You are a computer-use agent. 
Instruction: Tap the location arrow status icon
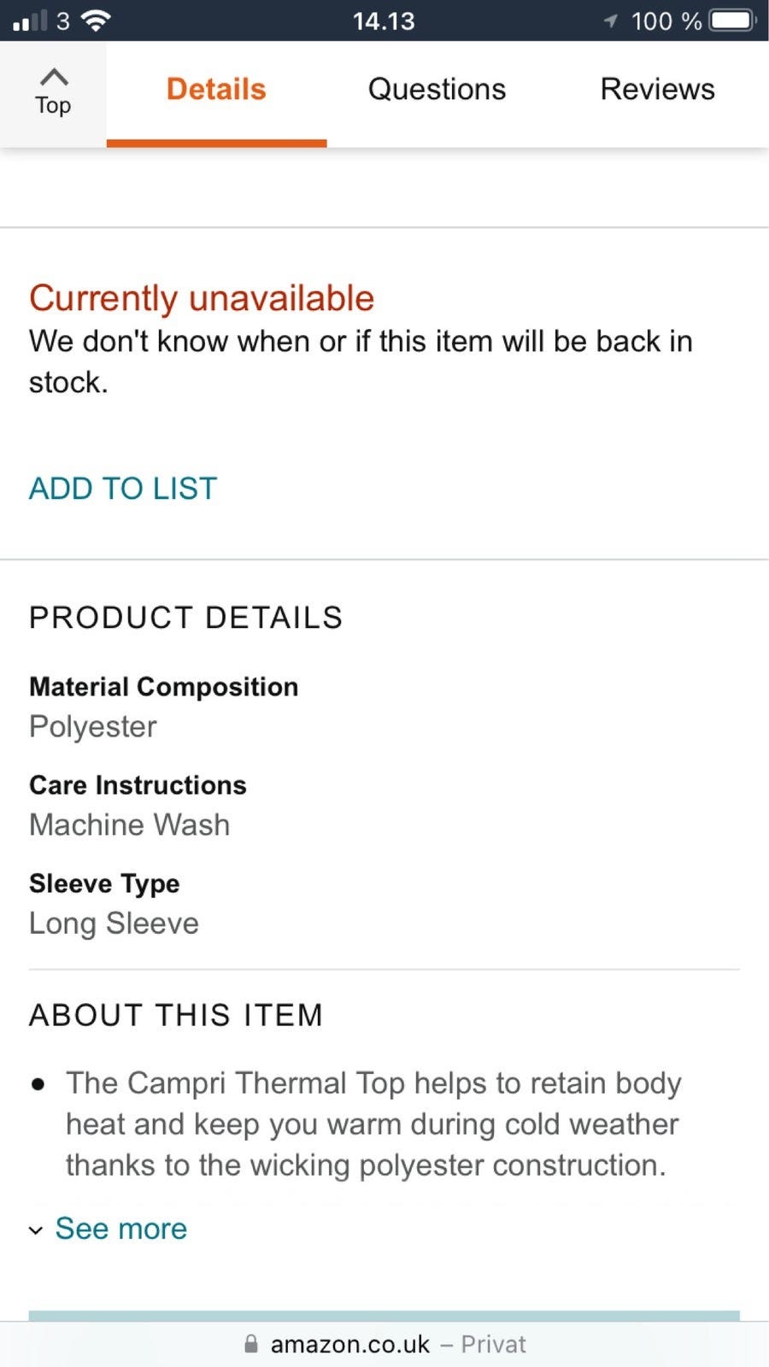[x=610, y=21]
